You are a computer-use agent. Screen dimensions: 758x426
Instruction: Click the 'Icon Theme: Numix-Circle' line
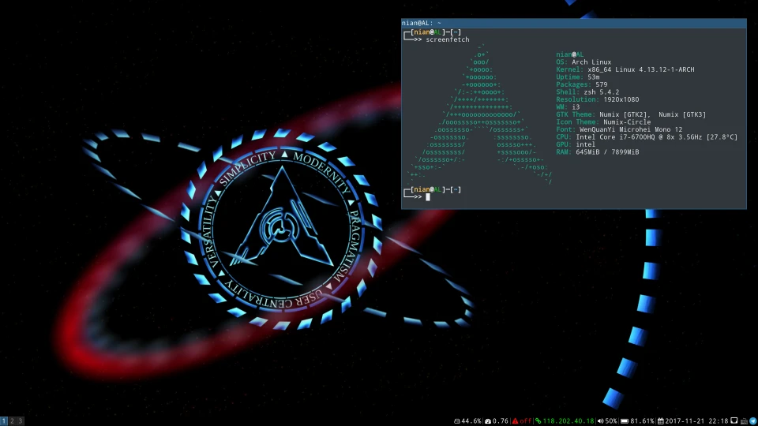point(603,122)
